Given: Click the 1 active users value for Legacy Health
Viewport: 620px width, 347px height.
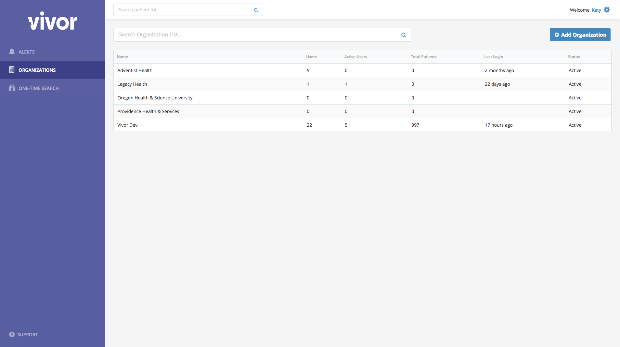Looking at the screenshot, I should pos(346,84).
